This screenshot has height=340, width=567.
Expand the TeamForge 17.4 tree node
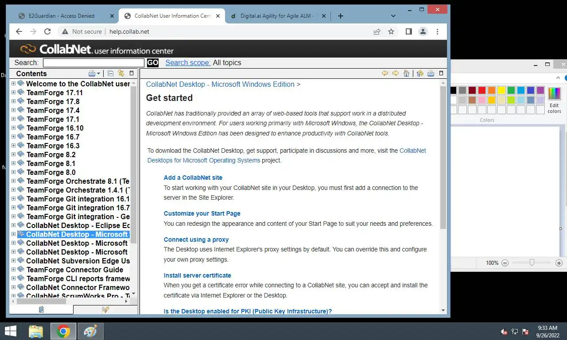tap(13, 110)
